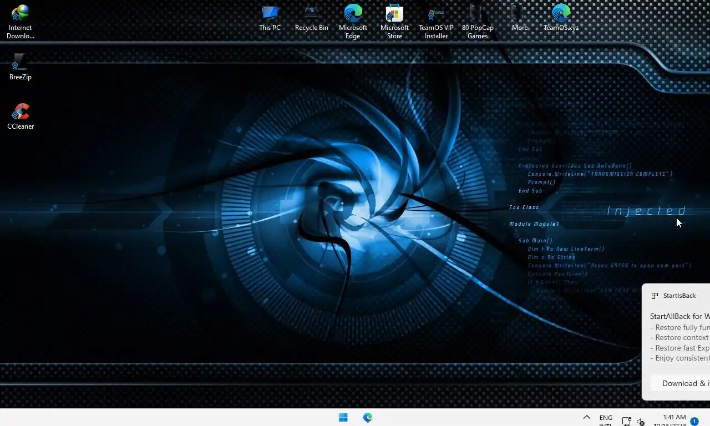710x426 pixels.
Task: Select Microsoft Store desktop shortcut
Action: coord(394,22)
